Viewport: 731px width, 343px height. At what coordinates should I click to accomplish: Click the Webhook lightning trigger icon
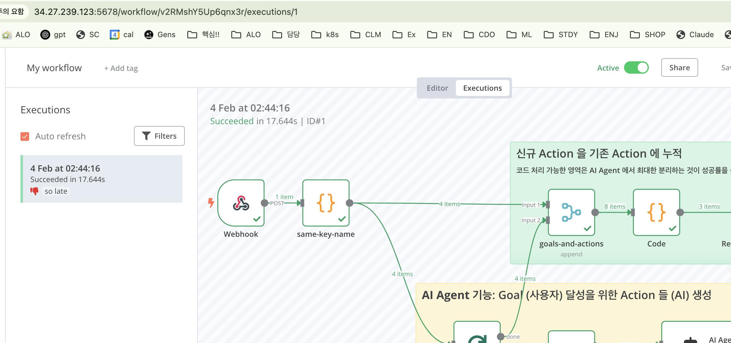(211, 203)
